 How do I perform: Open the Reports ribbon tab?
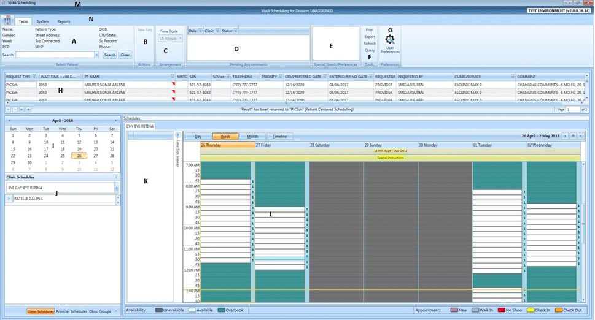pyautogui.click(x=64, y=21)
